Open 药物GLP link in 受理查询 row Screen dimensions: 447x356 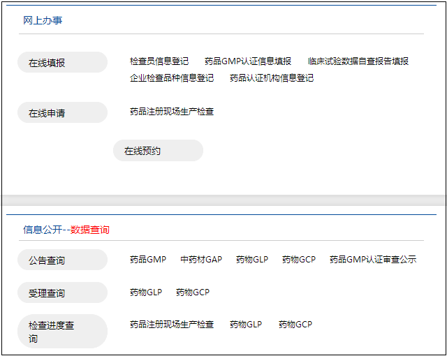(x=146, y=292)
